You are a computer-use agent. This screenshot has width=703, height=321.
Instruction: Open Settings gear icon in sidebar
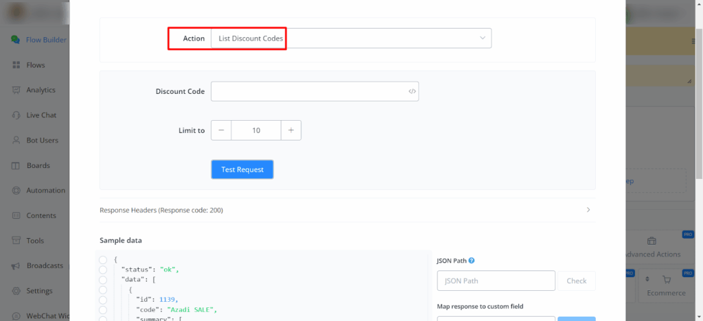[15, 291]
